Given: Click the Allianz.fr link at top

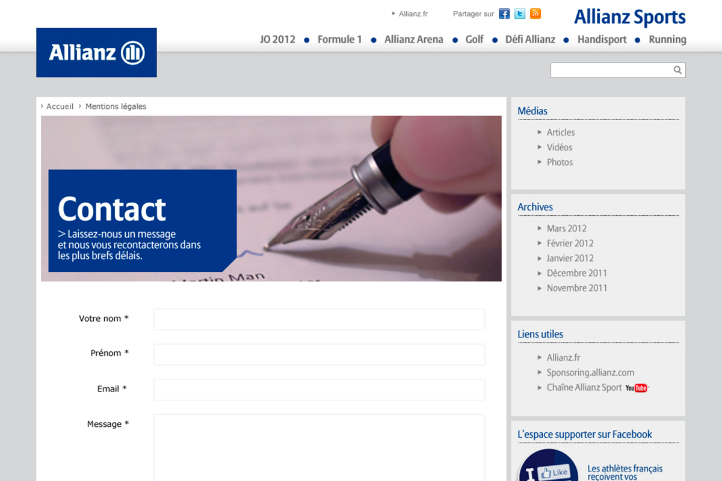Looking at the screenshot, I should 413,14.
